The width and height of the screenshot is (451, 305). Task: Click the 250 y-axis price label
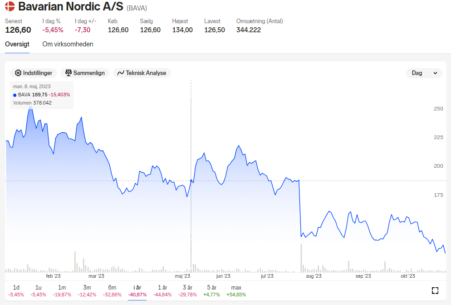(x=438, y=109)
